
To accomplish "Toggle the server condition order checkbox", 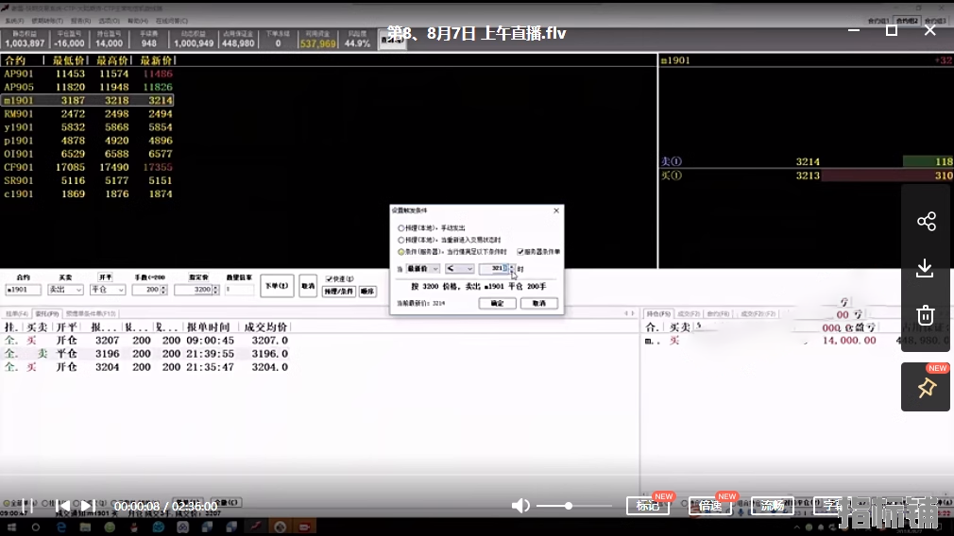I will point(520,252).
